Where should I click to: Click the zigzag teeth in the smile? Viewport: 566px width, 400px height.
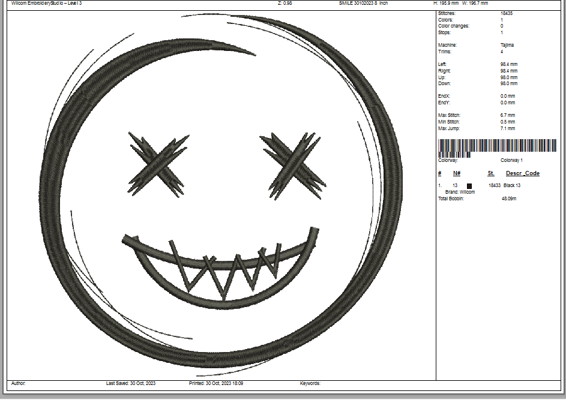click(225, 269)
